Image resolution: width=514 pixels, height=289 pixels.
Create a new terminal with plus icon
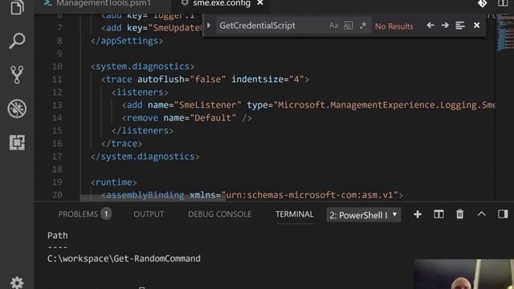418,214
